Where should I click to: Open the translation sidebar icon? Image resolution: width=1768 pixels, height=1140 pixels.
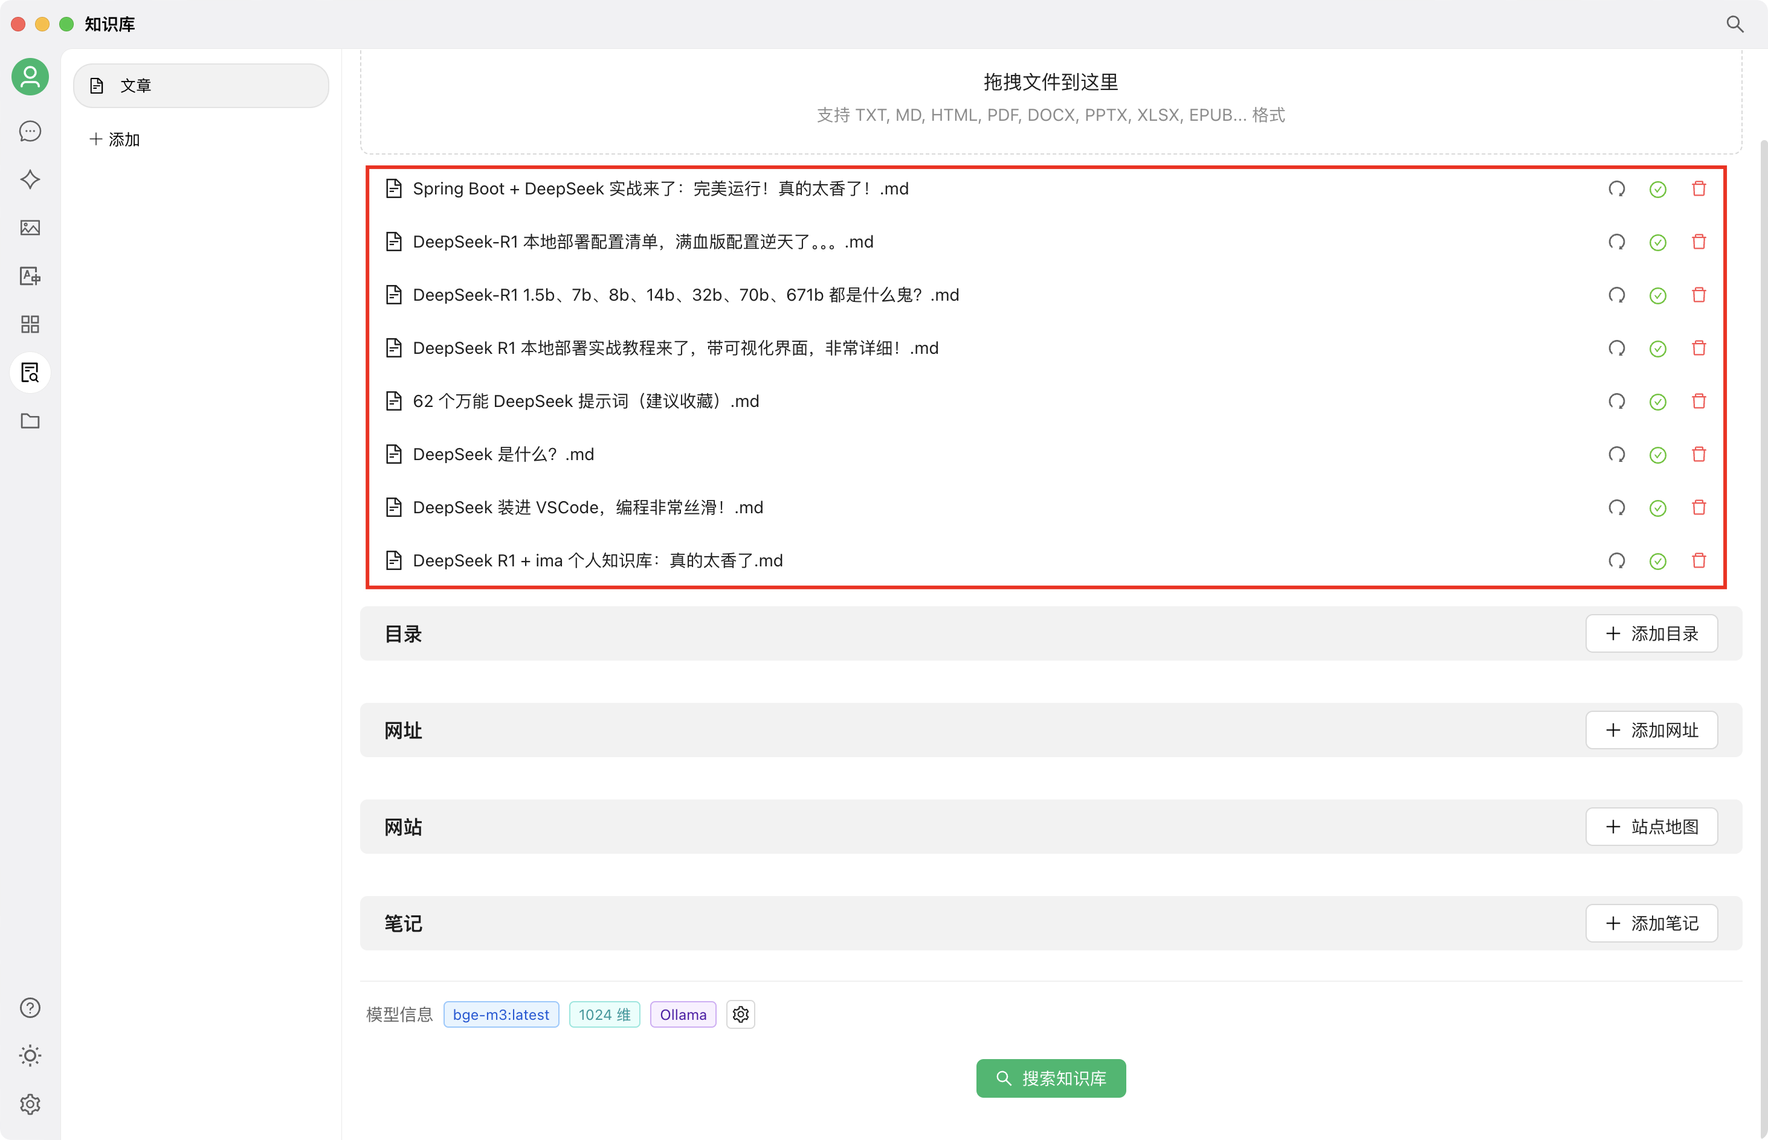click(30, 276)
